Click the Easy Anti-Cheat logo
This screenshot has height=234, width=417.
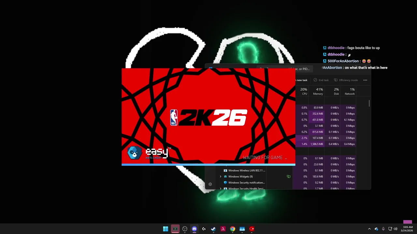coord(149,153)
